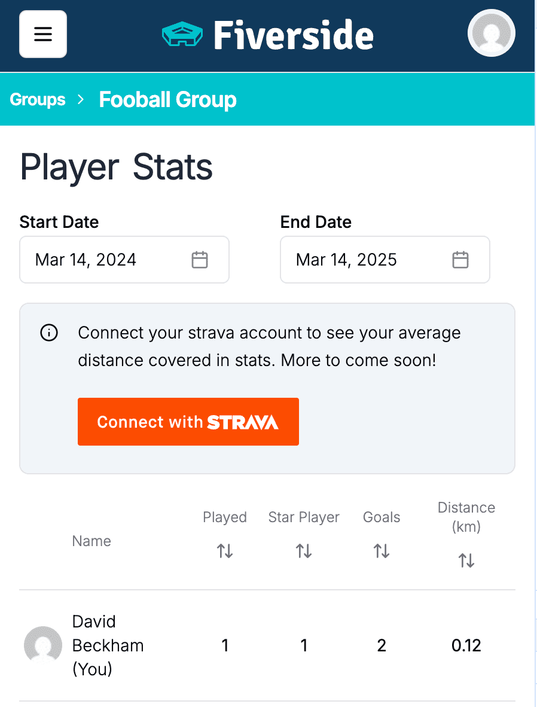This screenshot has height=707, width=537.
Task: Open the End Date calendar icon
Action: (460, 260)
